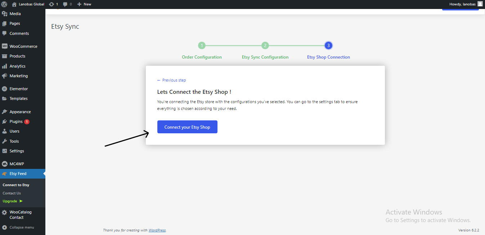The image size is (485, 235).
Task: Click the MC4WP icon in sidebar
Action: click(x=5, y=164)
